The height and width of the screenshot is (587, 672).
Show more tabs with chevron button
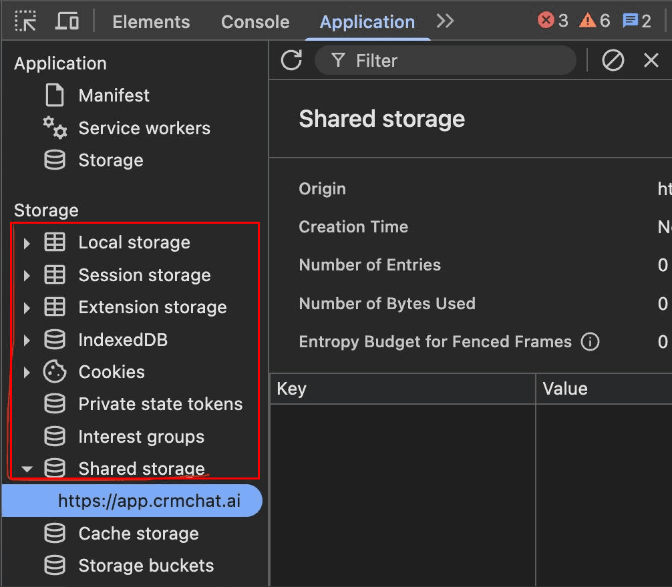tap(445, 21)
